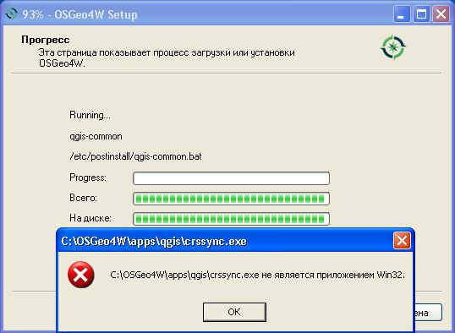Close the OSGeo4W Setup window
The height and width of the screenshot is (333, 455).
441,14
